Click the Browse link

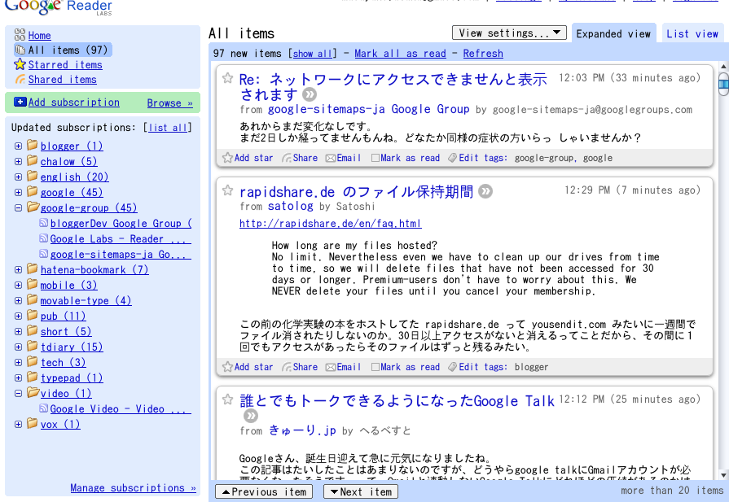(169, 103)
